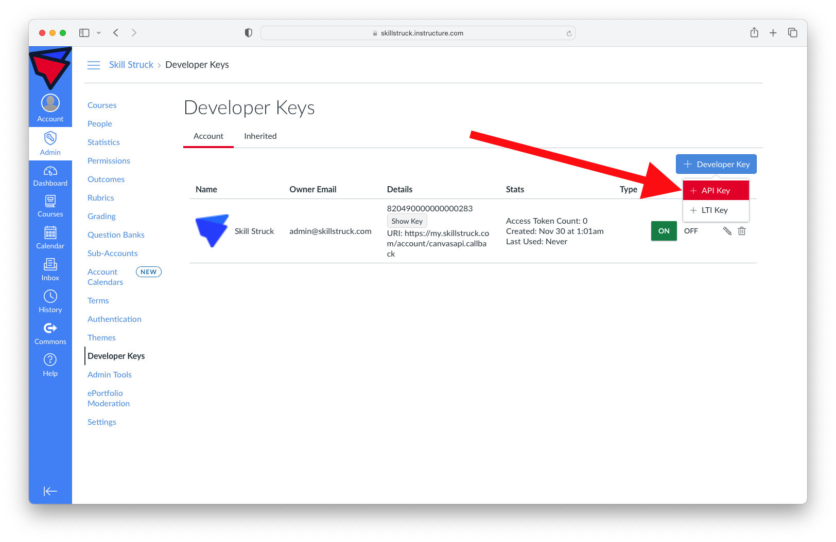Open the Account Calendars link

point(106,277)
